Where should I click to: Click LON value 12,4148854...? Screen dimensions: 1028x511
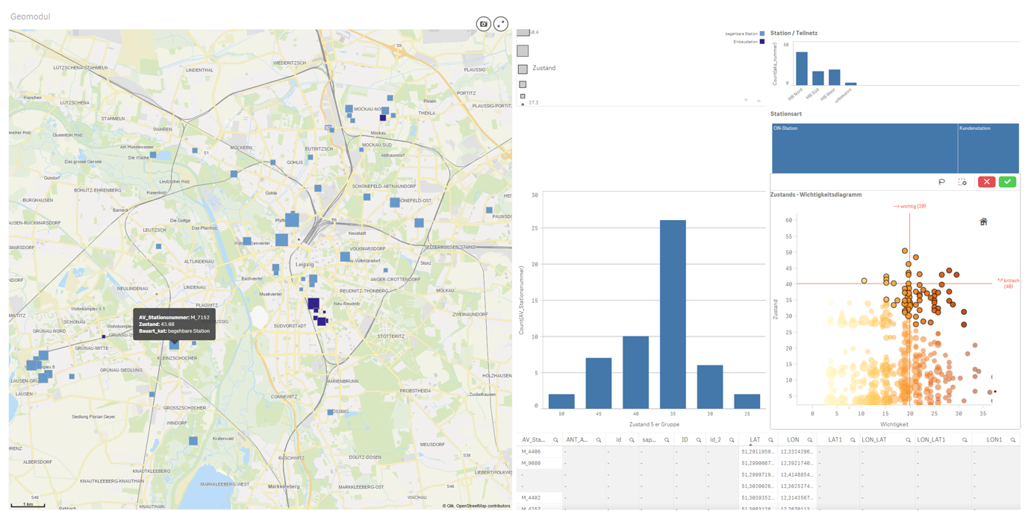tap(797, 474)
